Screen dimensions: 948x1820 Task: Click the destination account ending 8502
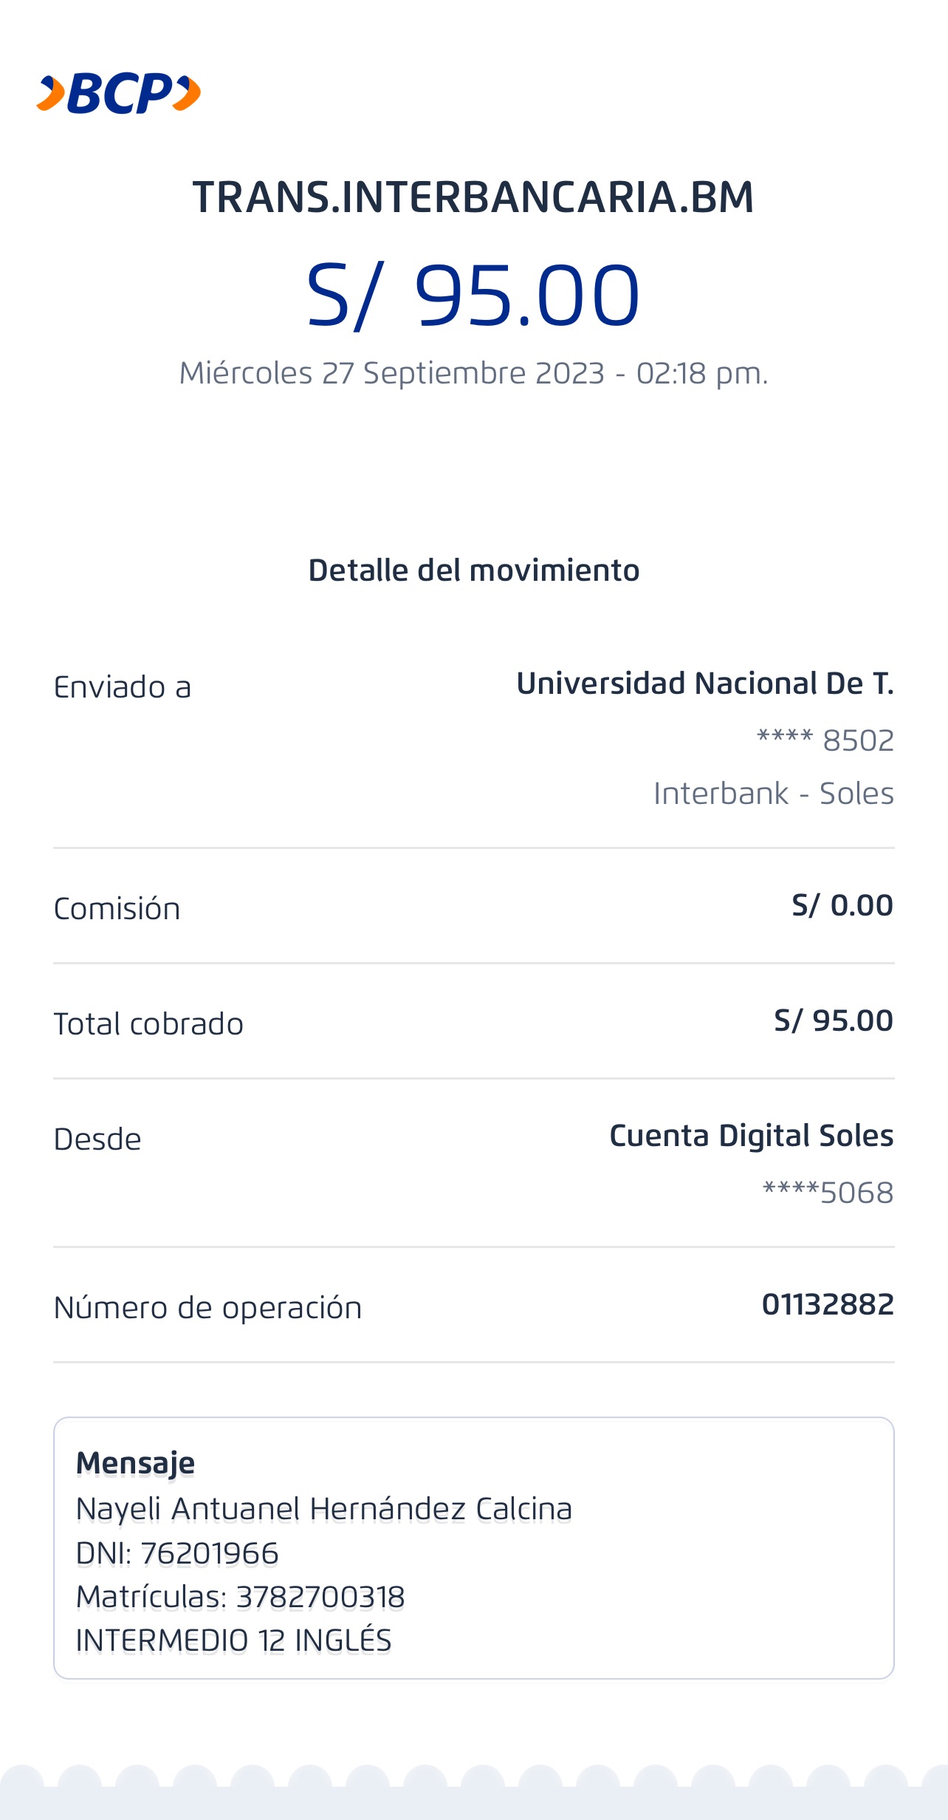tap(825, 740)
